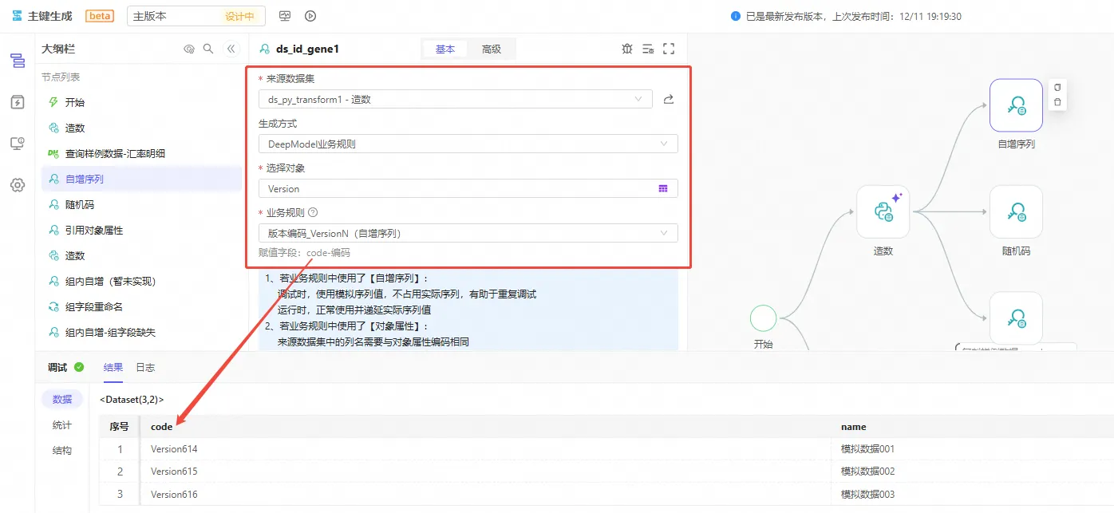Click the 造数 Python node on canvas
Viewport: 1114px width, 513px height.
883,211
